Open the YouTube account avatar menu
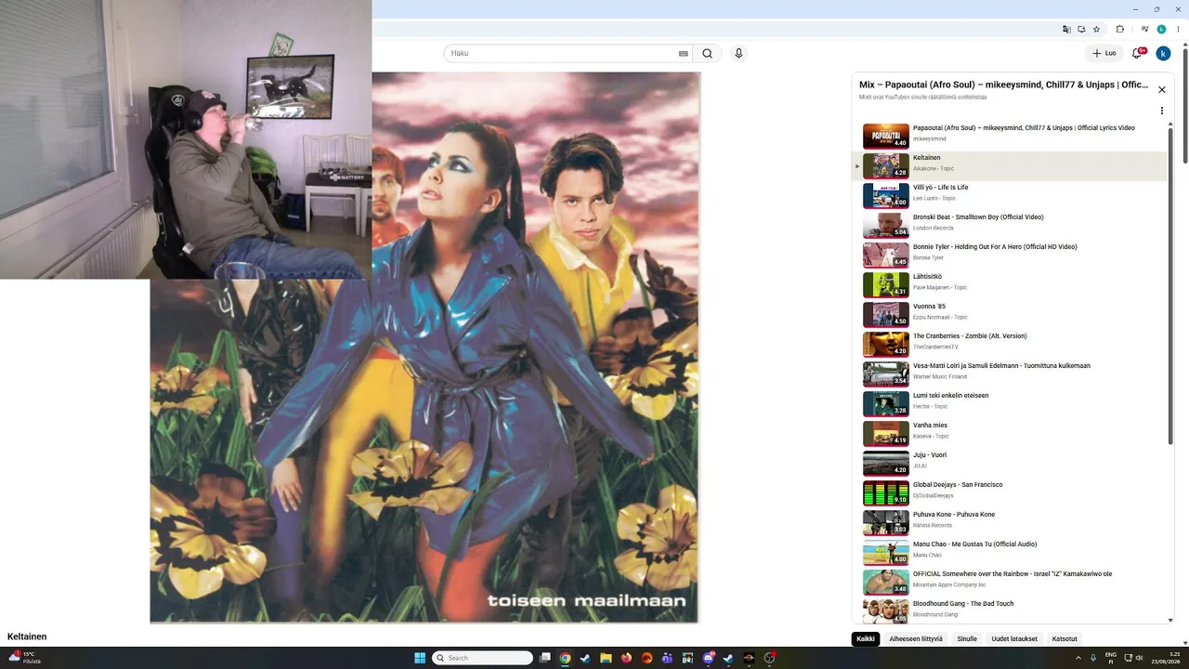 coord(1163,53)
